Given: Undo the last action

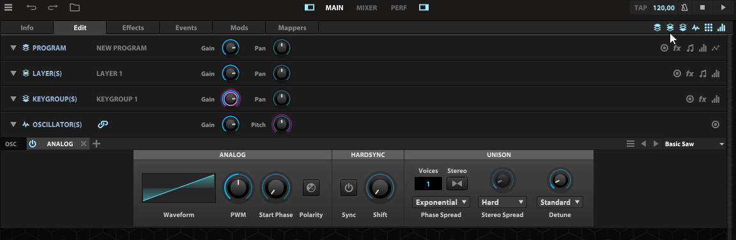Looking at the screenshot, I should pos(31,8).
